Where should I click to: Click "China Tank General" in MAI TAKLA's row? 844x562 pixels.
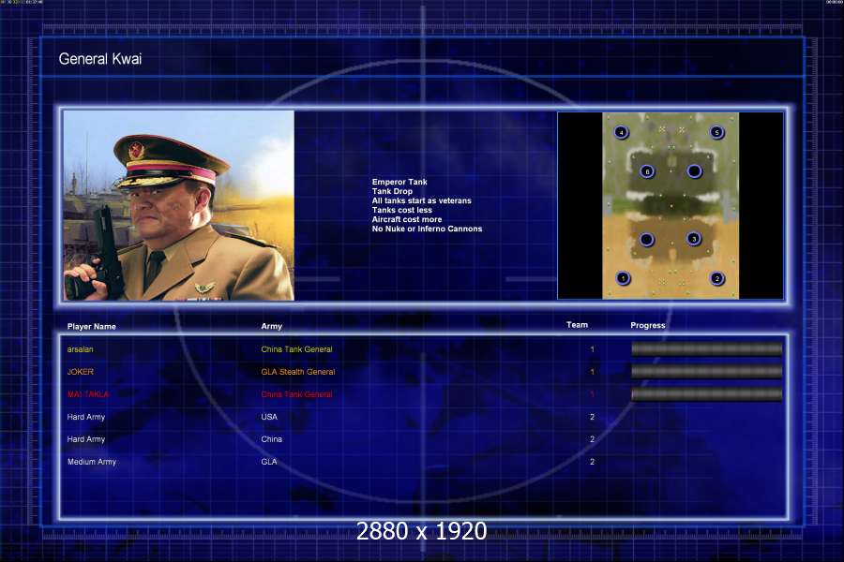296,394
